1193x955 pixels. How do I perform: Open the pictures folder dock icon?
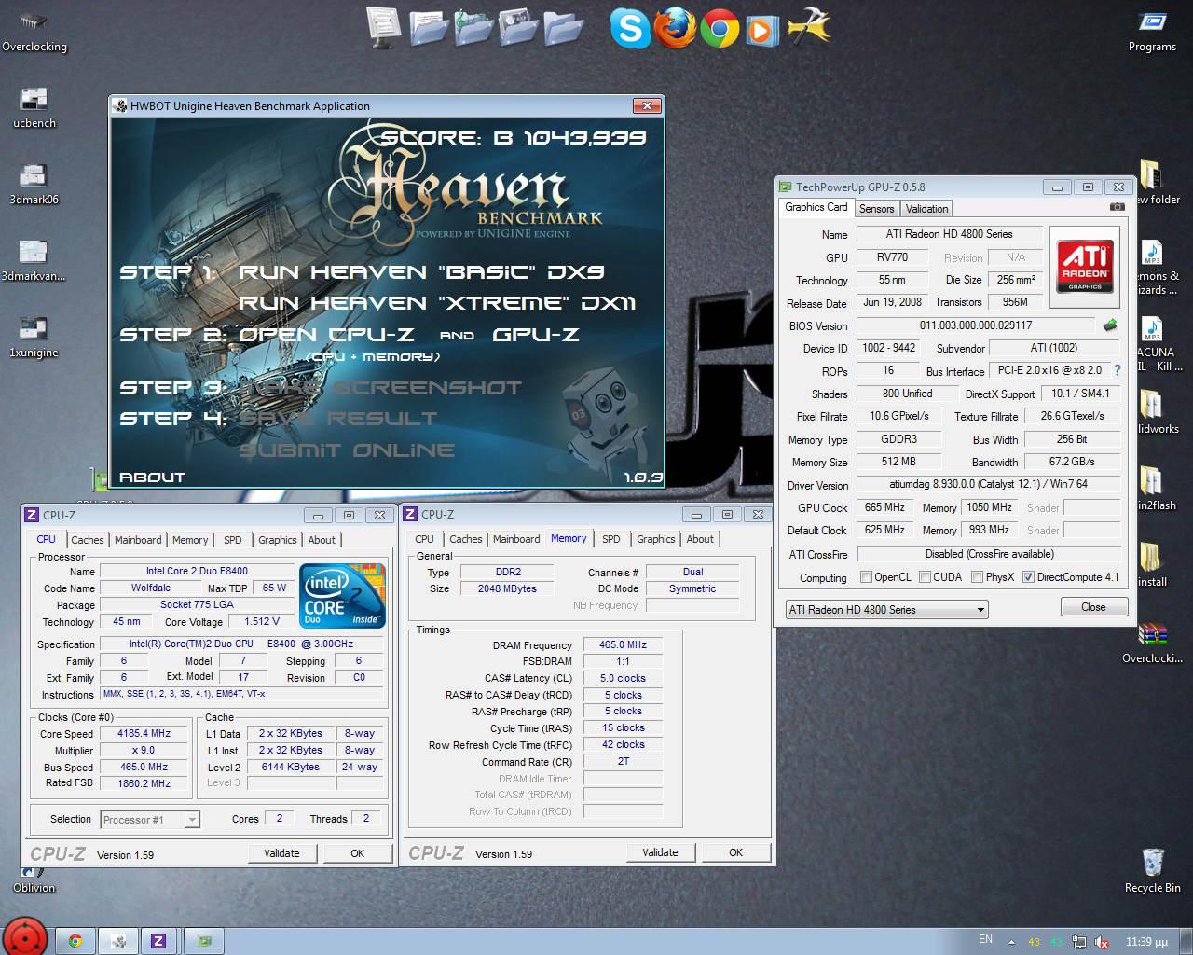coord(518,28)
